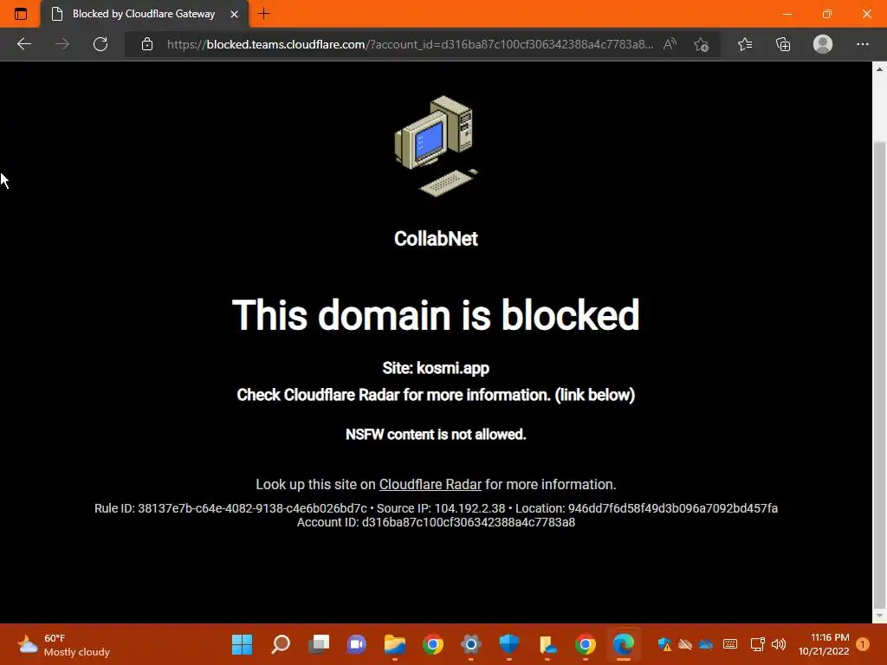Click the page vertical scrollbar
887x665 pixels.
[879, 341]
